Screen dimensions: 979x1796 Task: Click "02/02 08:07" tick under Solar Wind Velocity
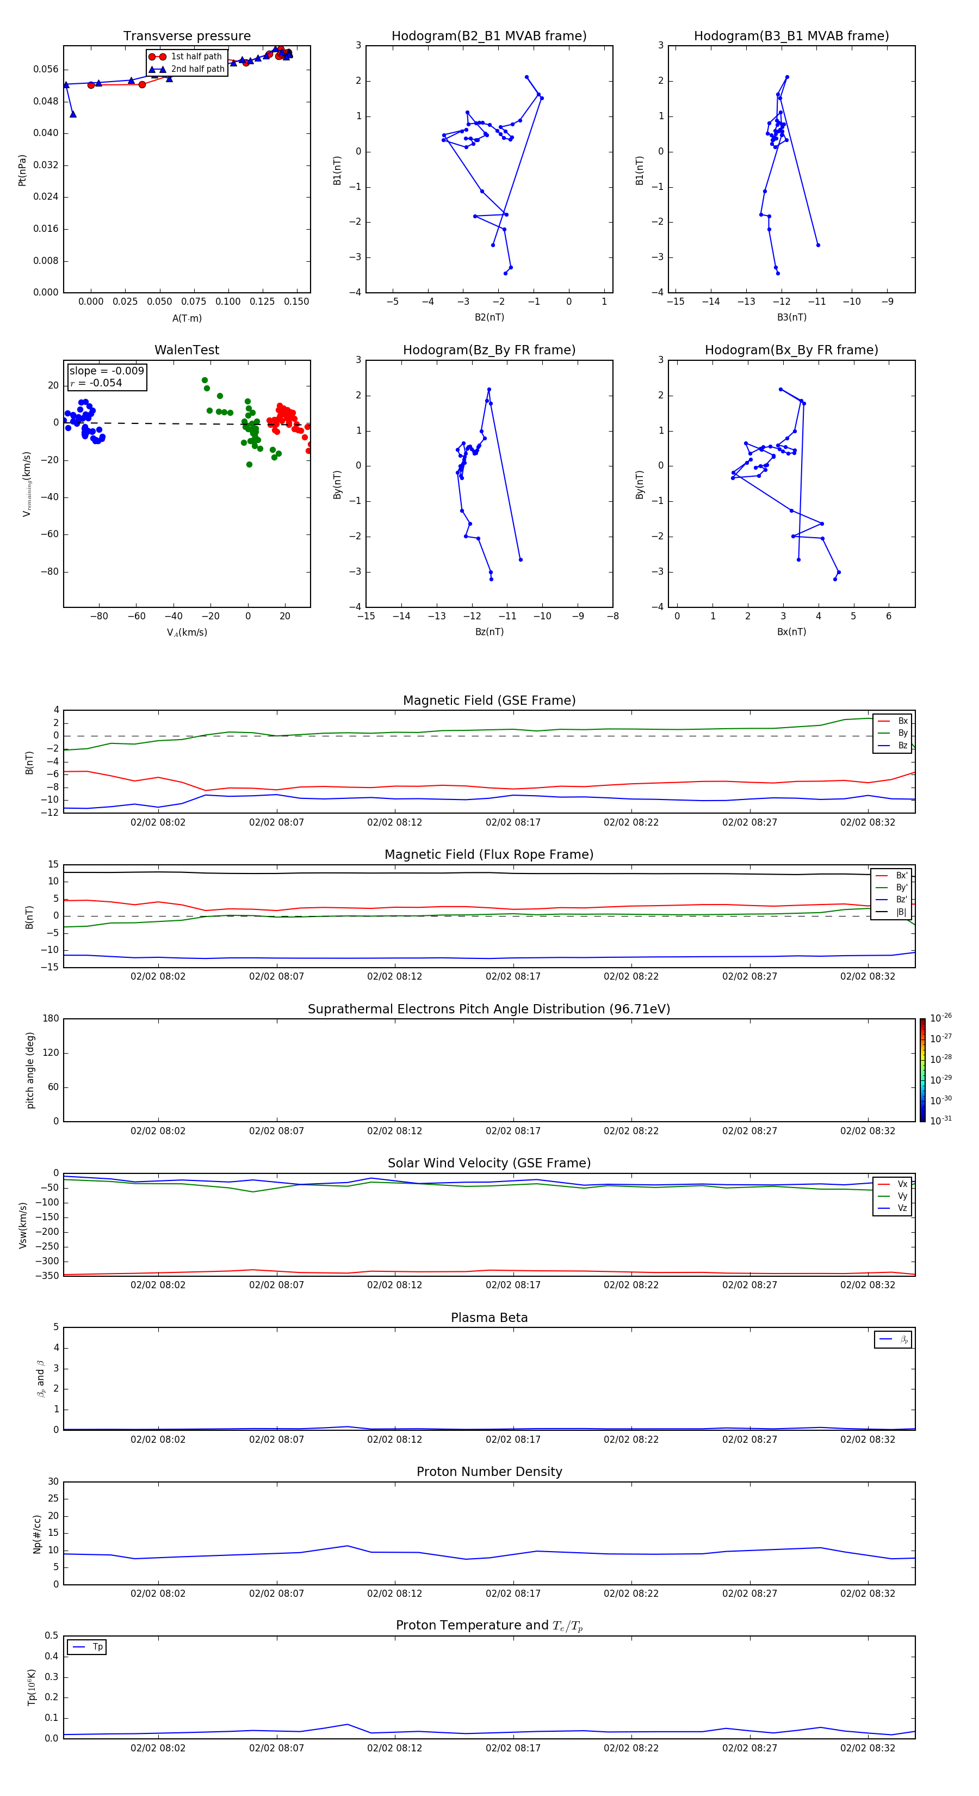coord(277,1285)
